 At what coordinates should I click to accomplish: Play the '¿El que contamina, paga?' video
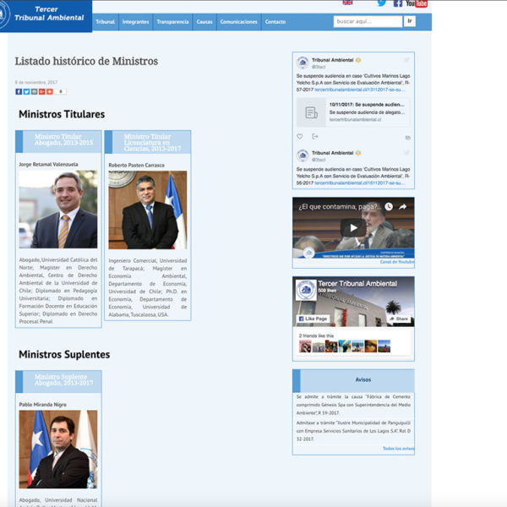[353, 228]
